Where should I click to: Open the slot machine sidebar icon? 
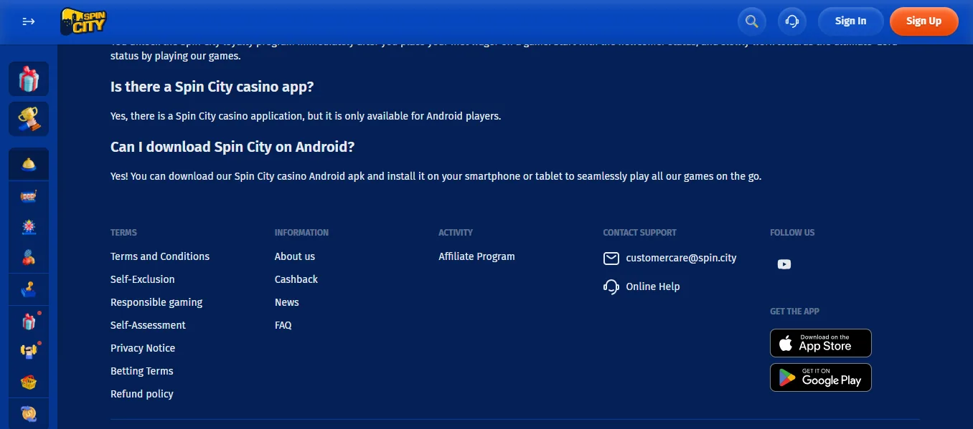tap(29, 196)
